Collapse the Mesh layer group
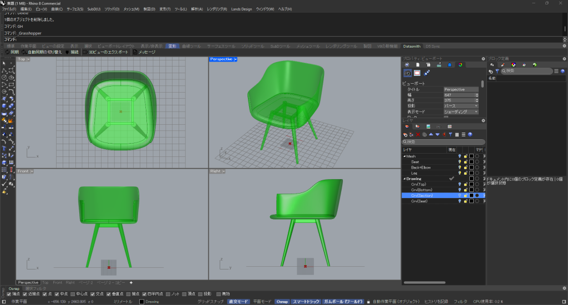 coord(404,156)
